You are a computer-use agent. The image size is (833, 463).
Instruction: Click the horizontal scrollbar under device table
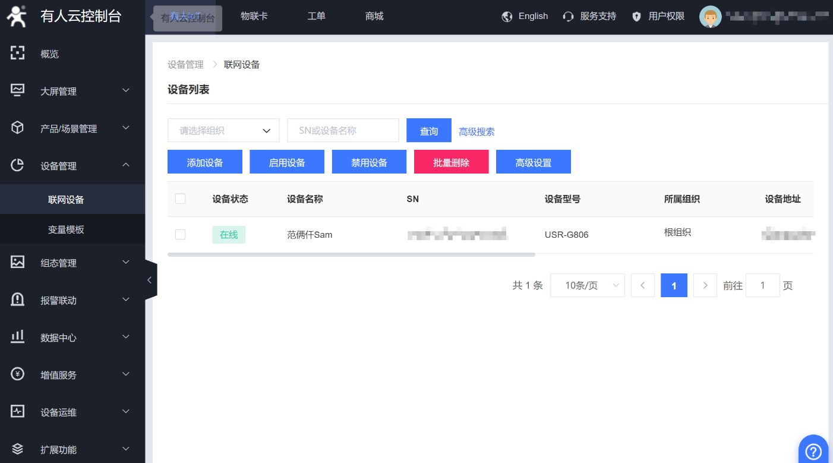pyautogui.click(x=351, y=254)
